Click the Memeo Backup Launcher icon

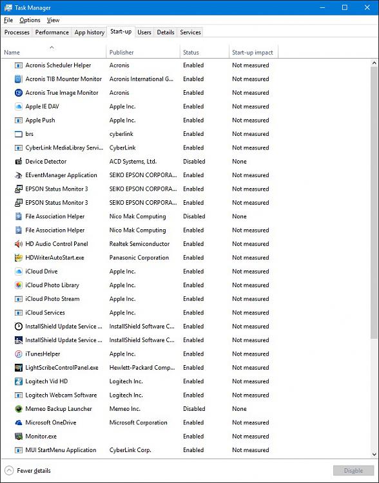pyautogui.click(x=19, y=409)
